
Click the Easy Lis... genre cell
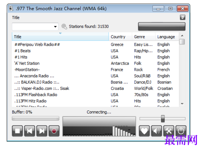coord(143,45)
